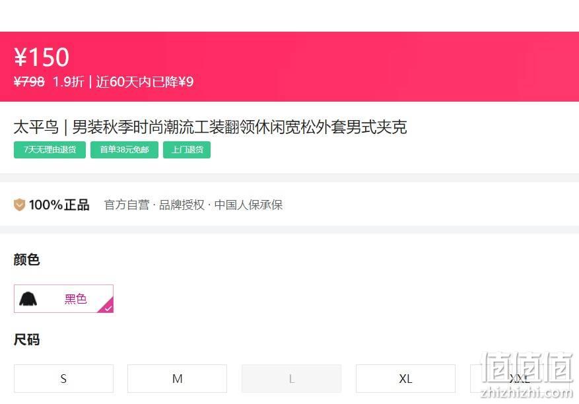Click the 100%正品 label

coord(59,205)
